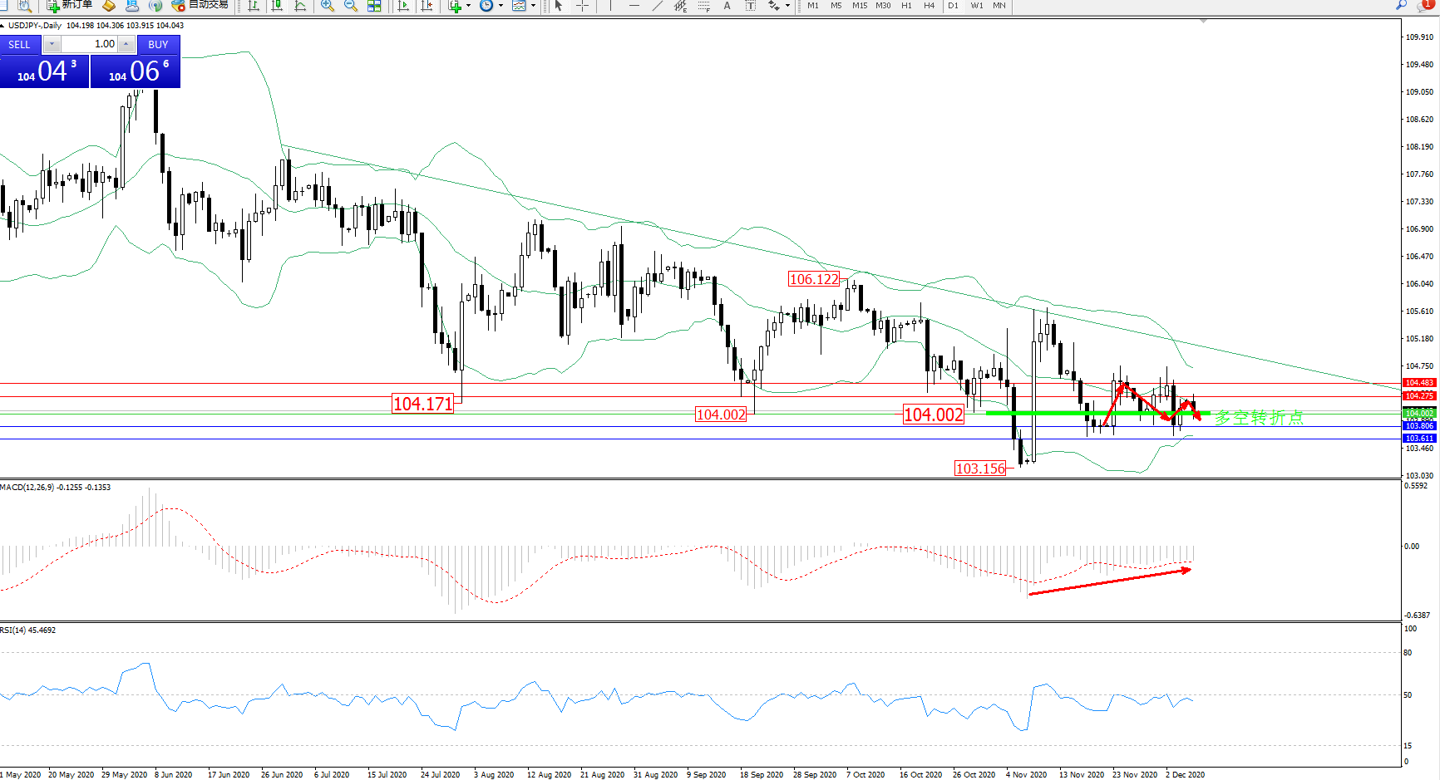Screen dimensions: 1440x780
Task: Click the BUY button
Action: click(x=158, y=45)
